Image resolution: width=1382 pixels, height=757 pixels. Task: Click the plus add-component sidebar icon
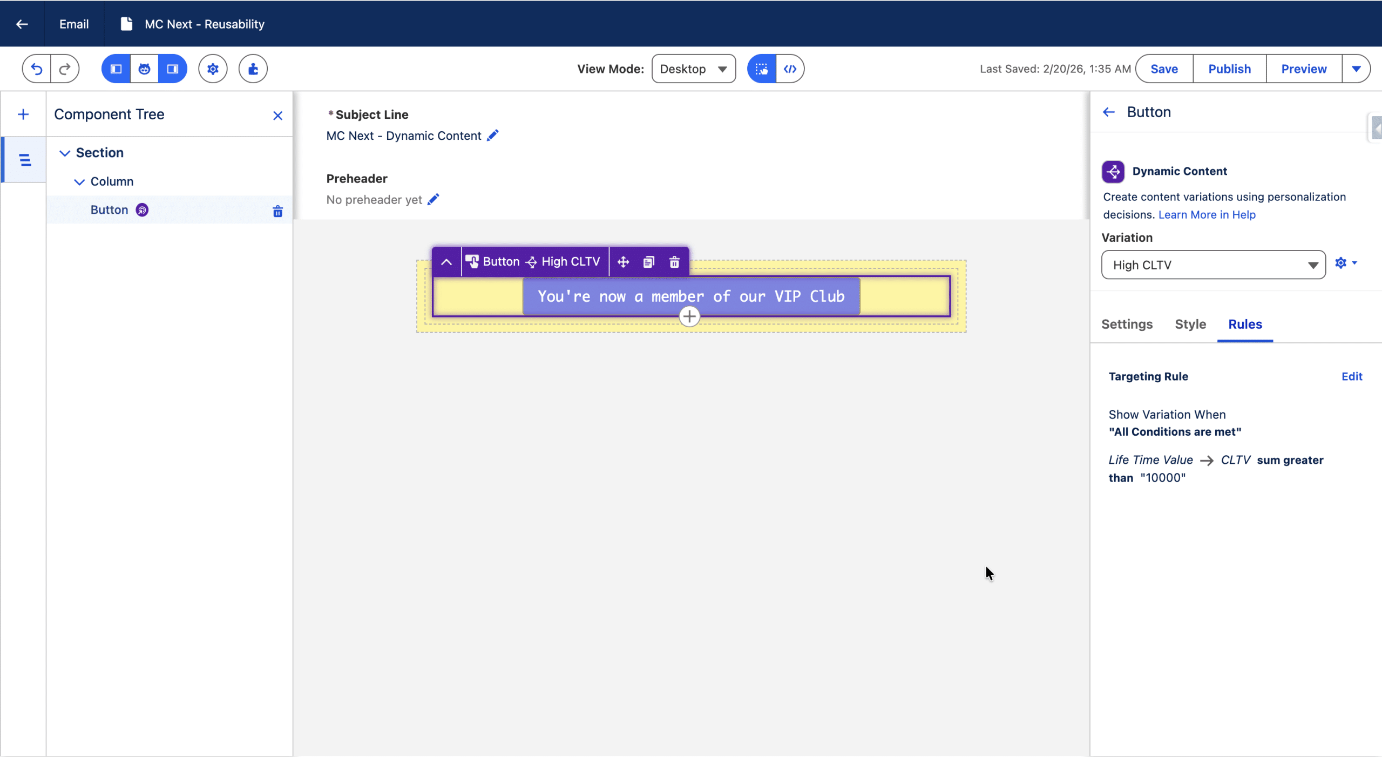click(23, 114)
